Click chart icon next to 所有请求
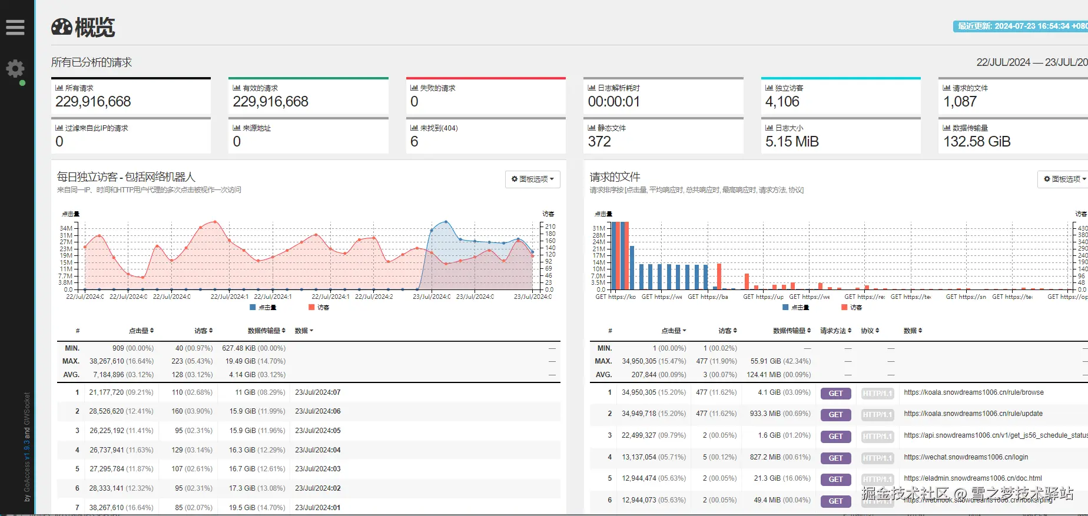This screenshot has height=516, width=1088. (x=59, y=88)
